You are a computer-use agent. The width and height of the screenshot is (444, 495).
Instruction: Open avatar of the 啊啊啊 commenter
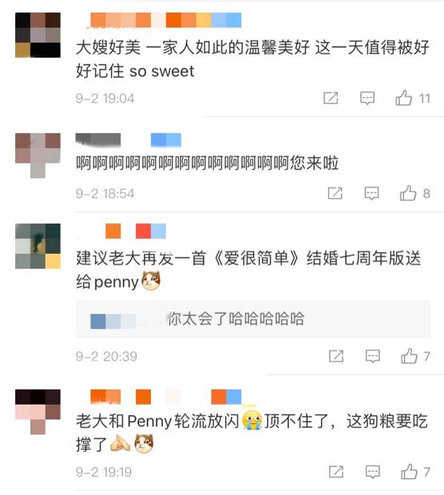(x=38, y=156)
